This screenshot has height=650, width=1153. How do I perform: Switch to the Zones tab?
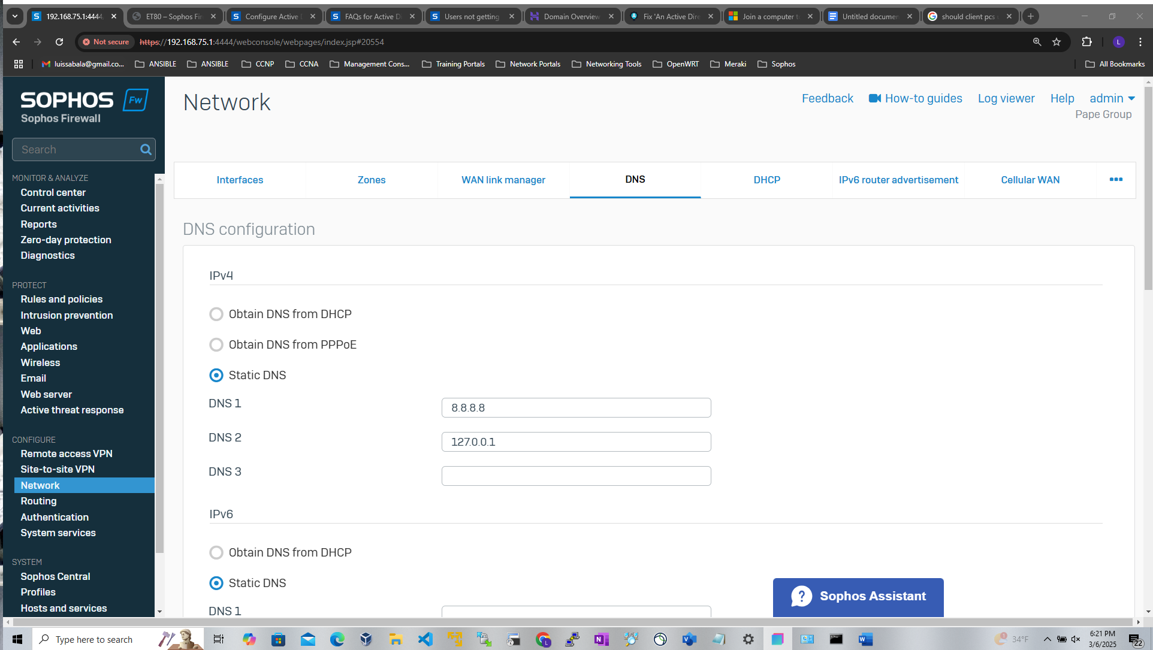tap(372, 180)
